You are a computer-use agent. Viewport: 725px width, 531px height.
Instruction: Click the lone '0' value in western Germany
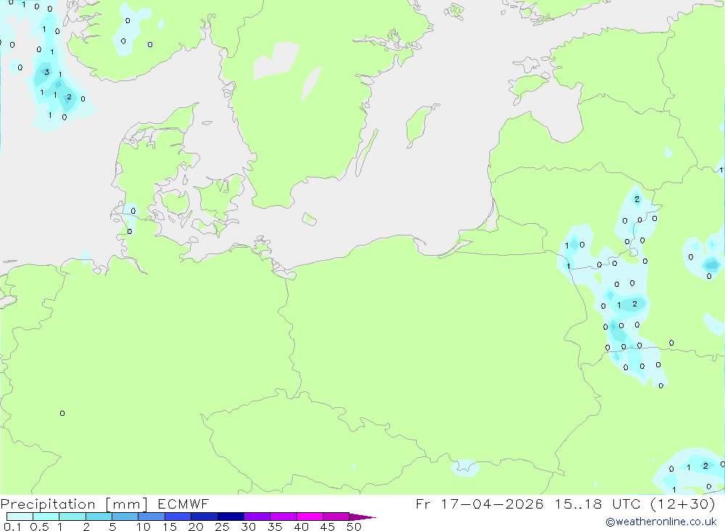pyautogui.click(x=62, y=413)
